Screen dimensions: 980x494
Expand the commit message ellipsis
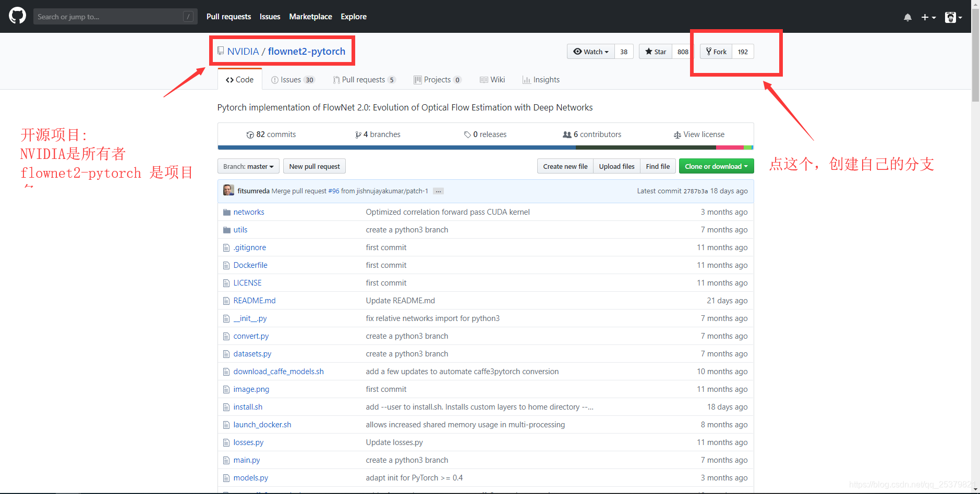pyautogui.click(x=439, y=191)
